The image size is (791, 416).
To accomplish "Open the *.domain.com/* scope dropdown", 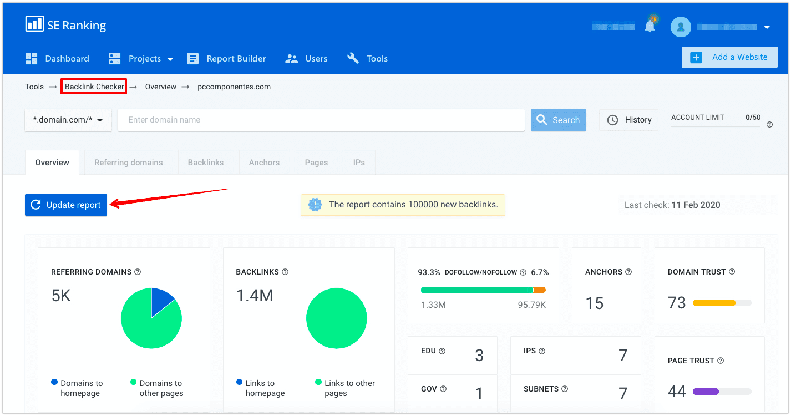I will [68, 120].
